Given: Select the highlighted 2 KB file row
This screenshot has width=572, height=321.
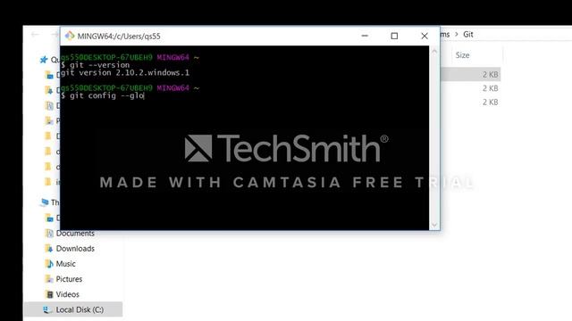Looking at the screenshot, I should [x=471, y=75].
